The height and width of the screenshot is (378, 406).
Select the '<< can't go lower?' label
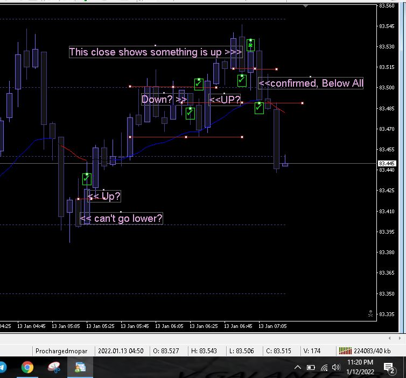pos(121,219)
